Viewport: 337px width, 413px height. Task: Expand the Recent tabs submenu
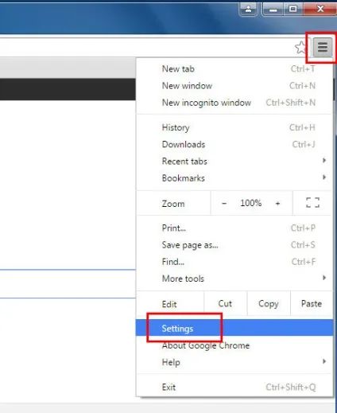tap(234, 161)
